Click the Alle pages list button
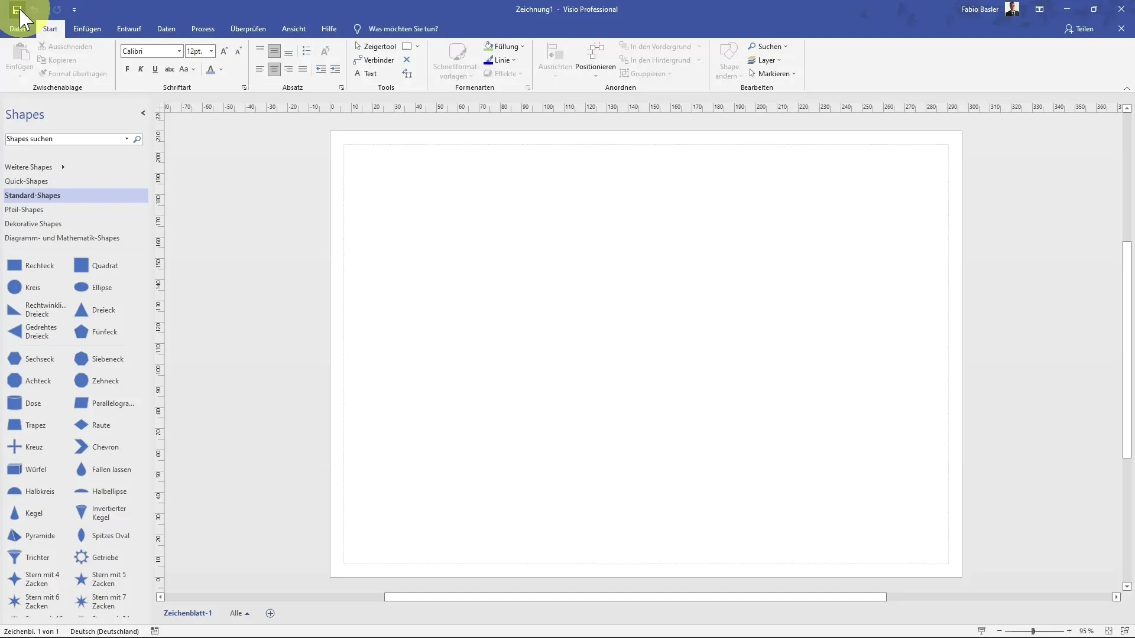This screenshot has width=1135, height=638. click(x=239, y=613)
